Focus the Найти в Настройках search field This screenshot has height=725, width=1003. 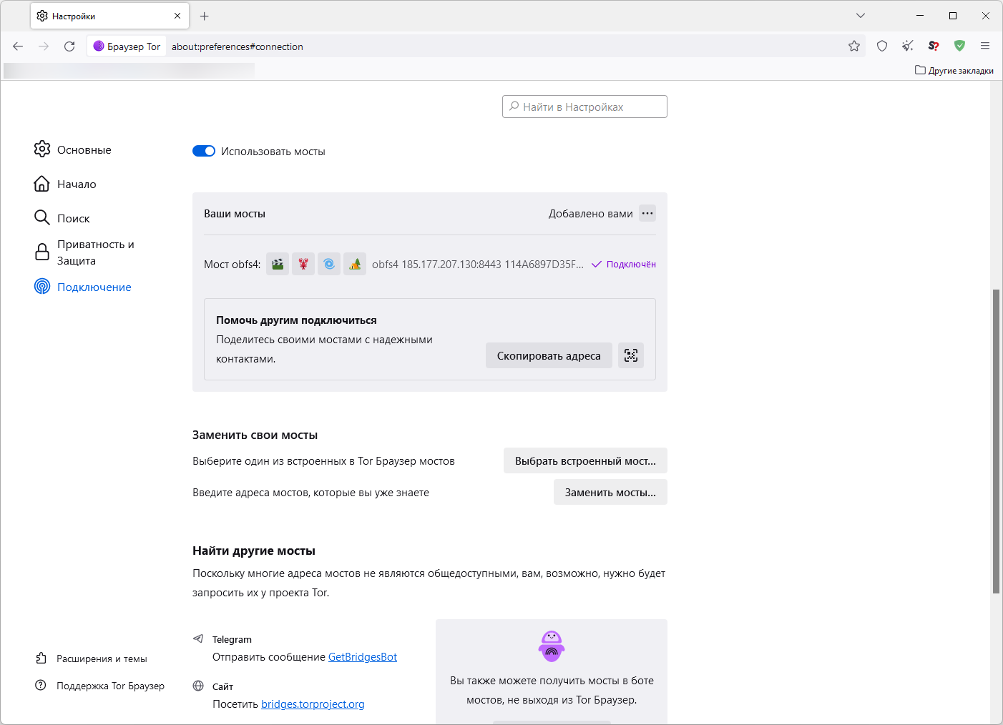click(x=584, y=107)
